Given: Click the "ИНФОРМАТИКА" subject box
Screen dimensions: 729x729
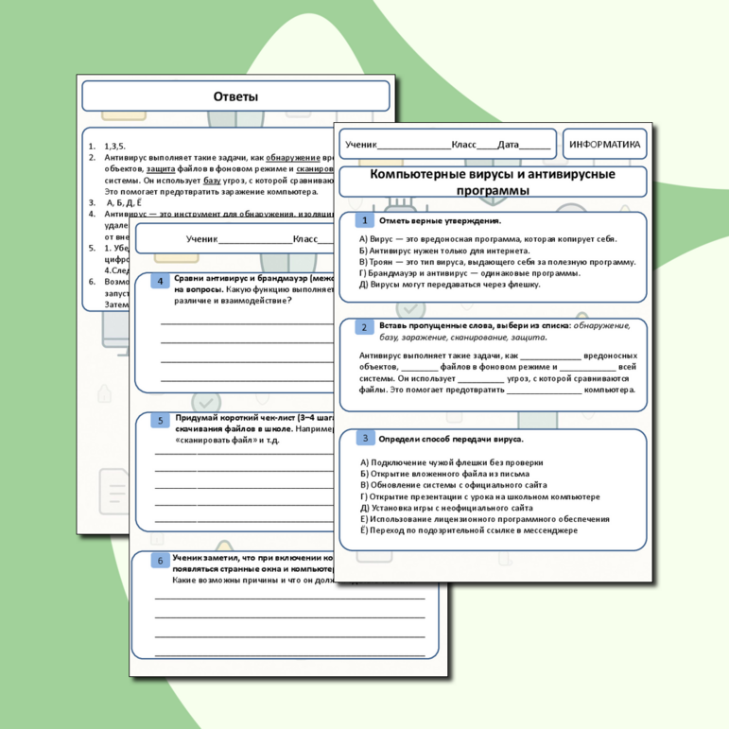Looking at the screenshot, I should [x=604, y=145].
